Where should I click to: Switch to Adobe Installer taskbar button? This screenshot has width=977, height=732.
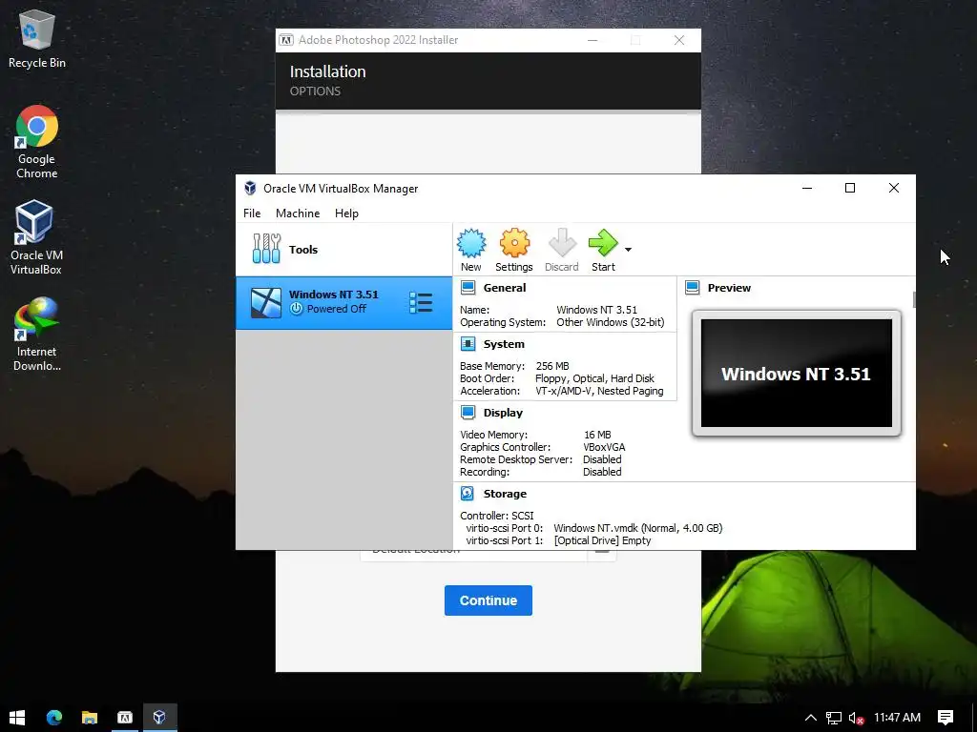coord(125,717)
